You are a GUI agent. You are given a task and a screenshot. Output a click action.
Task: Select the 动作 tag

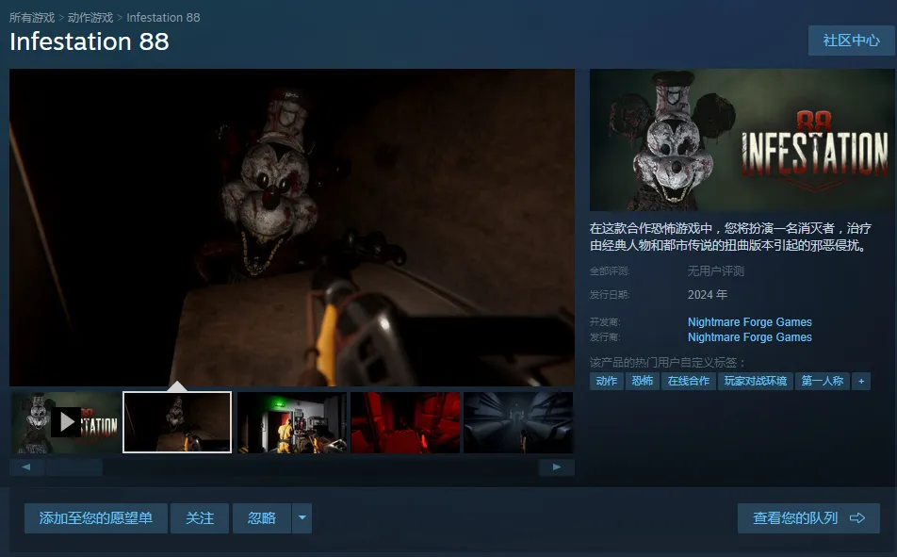607,381
